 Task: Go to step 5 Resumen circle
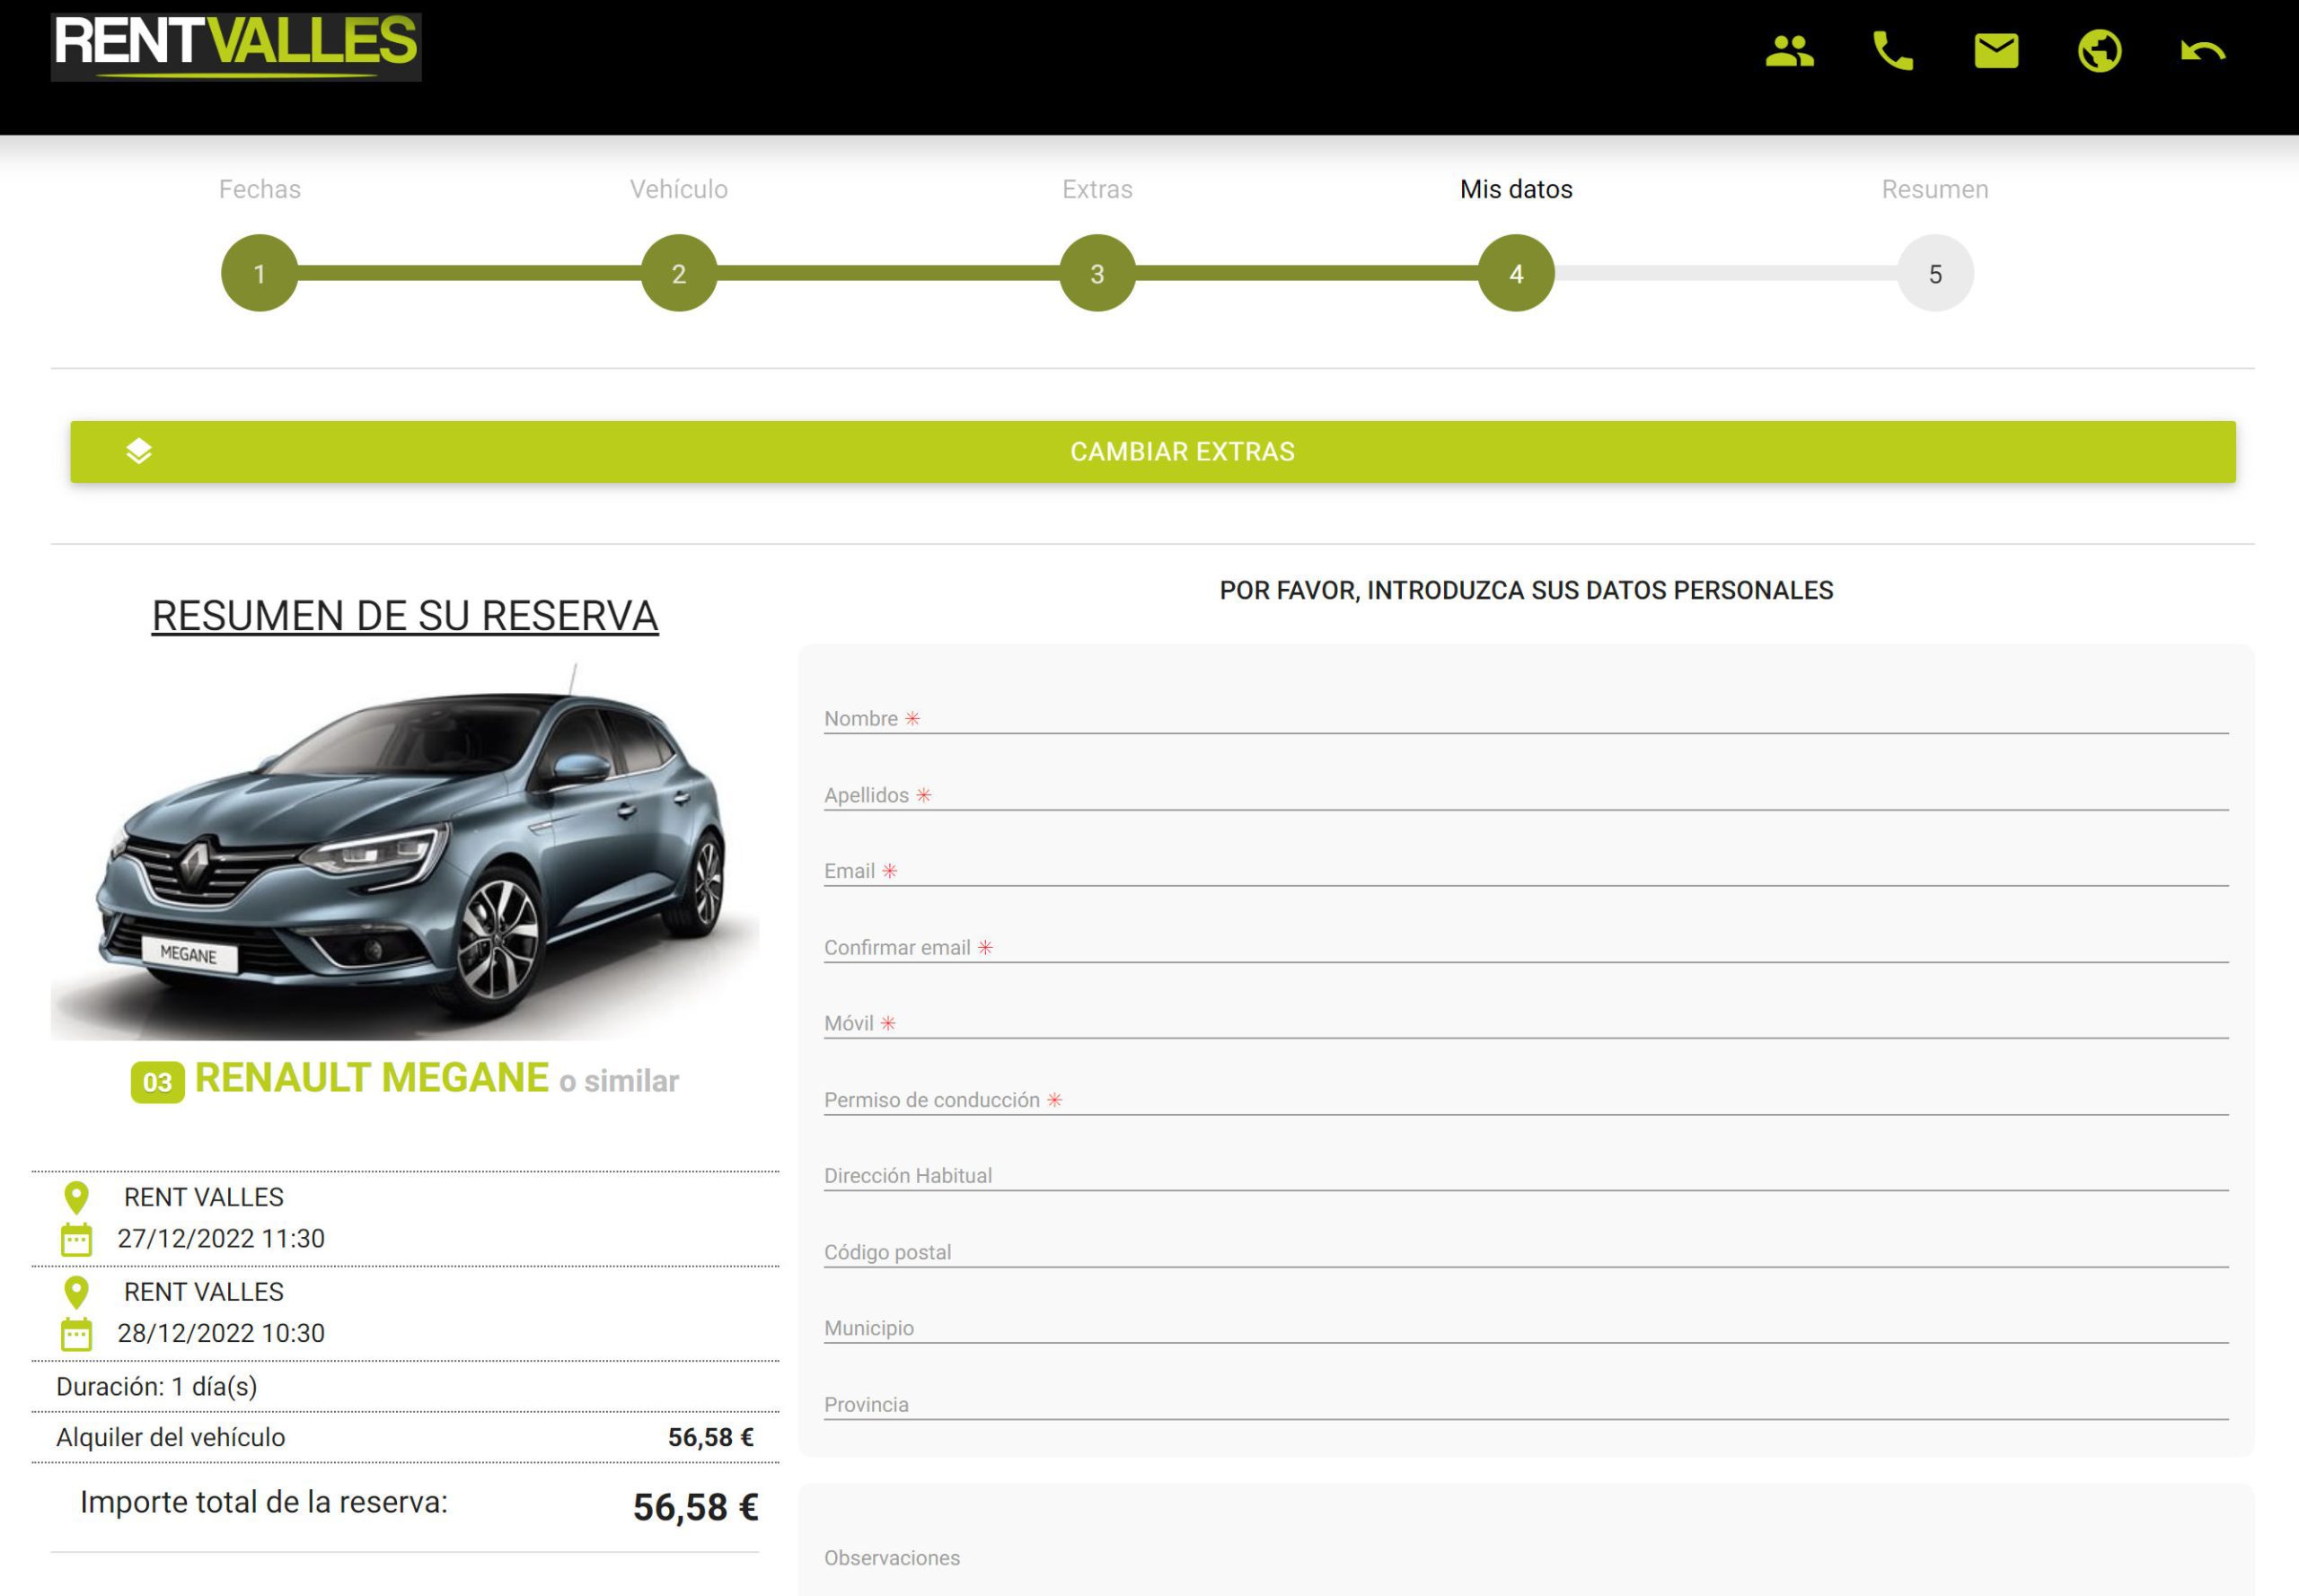click(x=1936, y=273)
